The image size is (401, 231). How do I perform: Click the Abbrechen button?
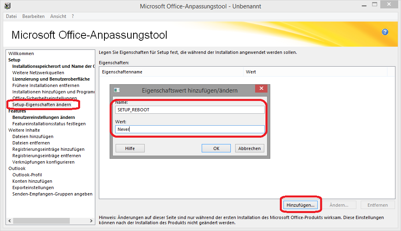(x=250, y=148)
